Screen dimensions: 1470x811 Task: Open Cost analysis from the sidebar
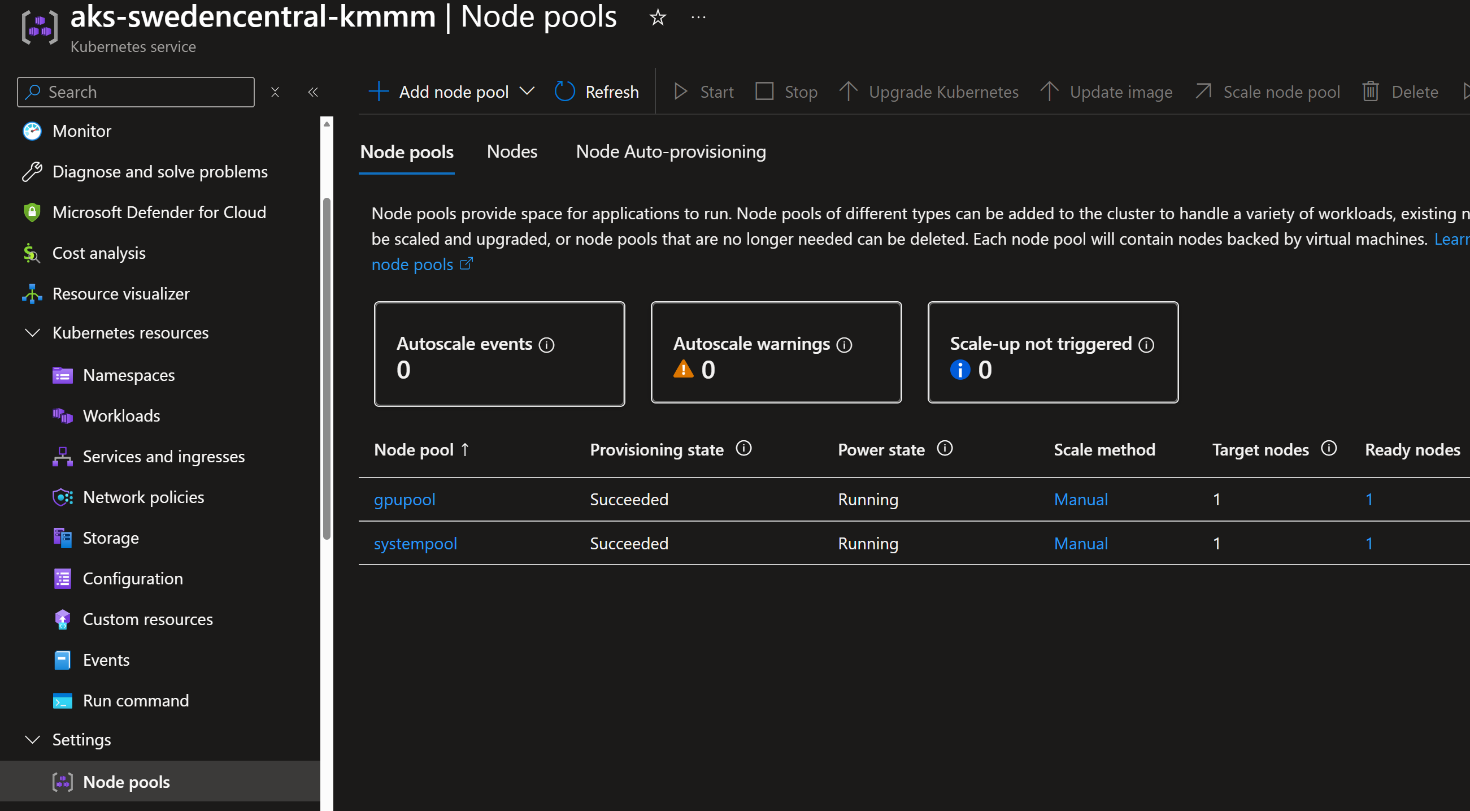pyautogui.click(x=99, y=253)
